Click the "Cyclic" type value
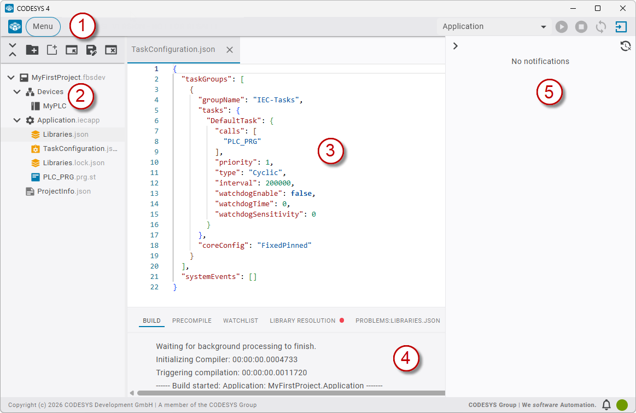Image resolution: width=636 pixels, height=413 pixels. [x=266, y=173]
